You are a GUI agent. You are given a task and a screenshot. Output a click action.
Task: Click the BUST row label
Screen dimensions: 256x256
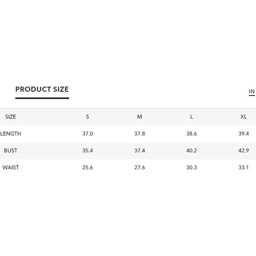(x=11, y=151)
